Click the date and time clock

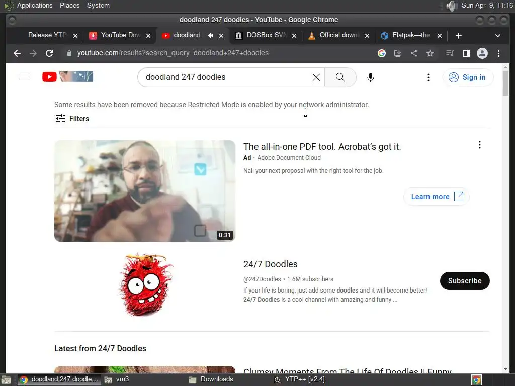(x=487, y=5)
